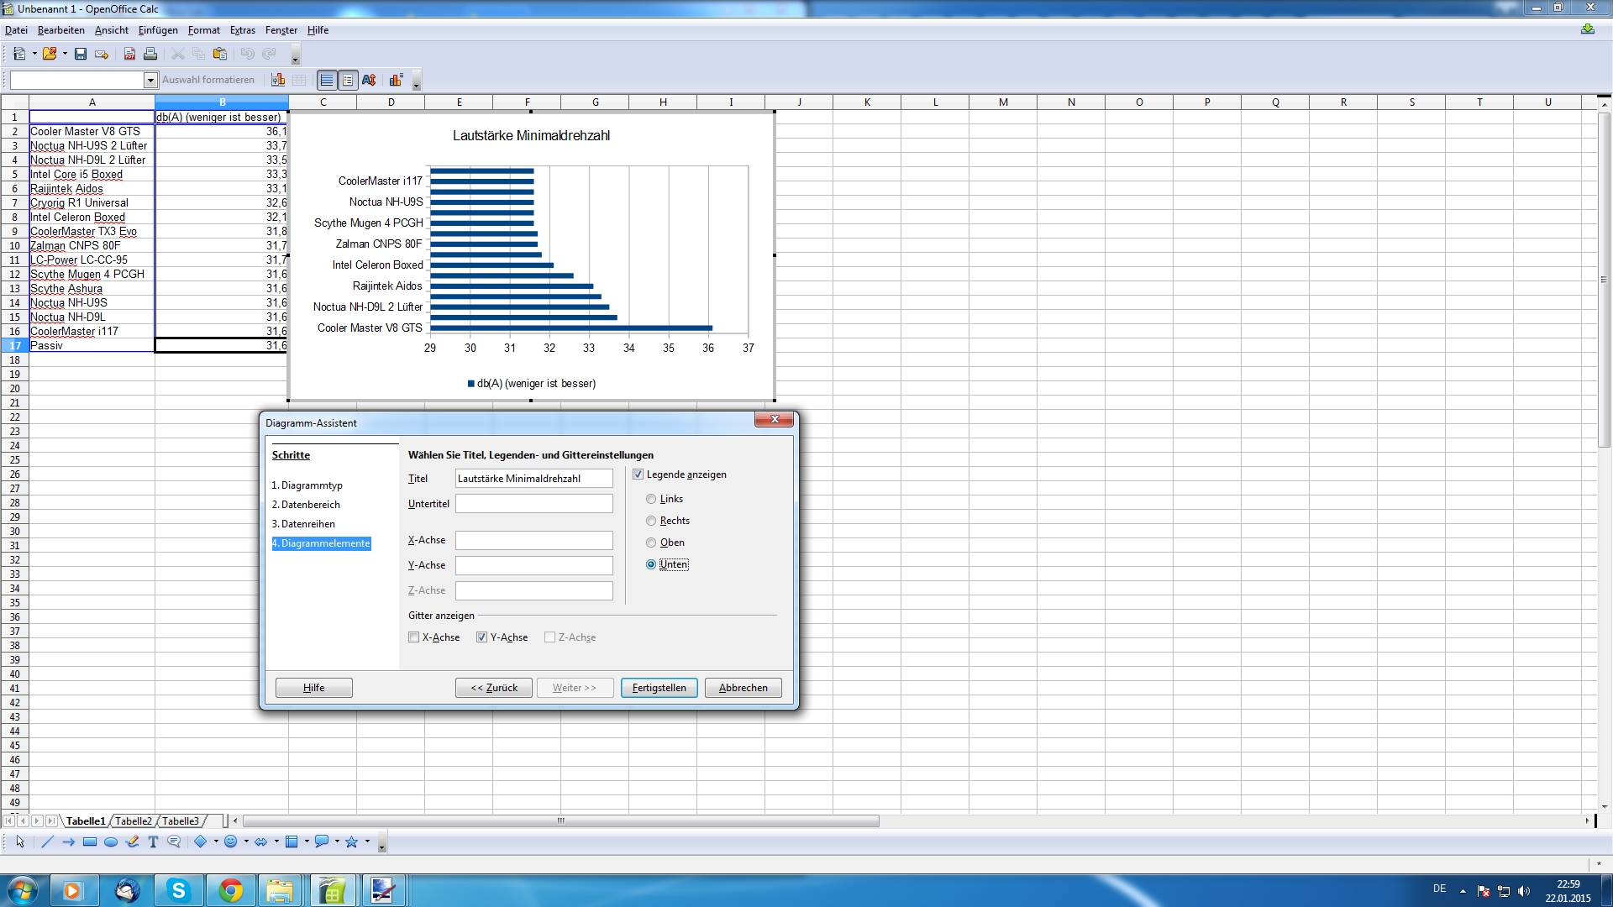This screenshot has width=1613, height=907.
Task: Send document as e-mail icon
Action: (102, 54)
